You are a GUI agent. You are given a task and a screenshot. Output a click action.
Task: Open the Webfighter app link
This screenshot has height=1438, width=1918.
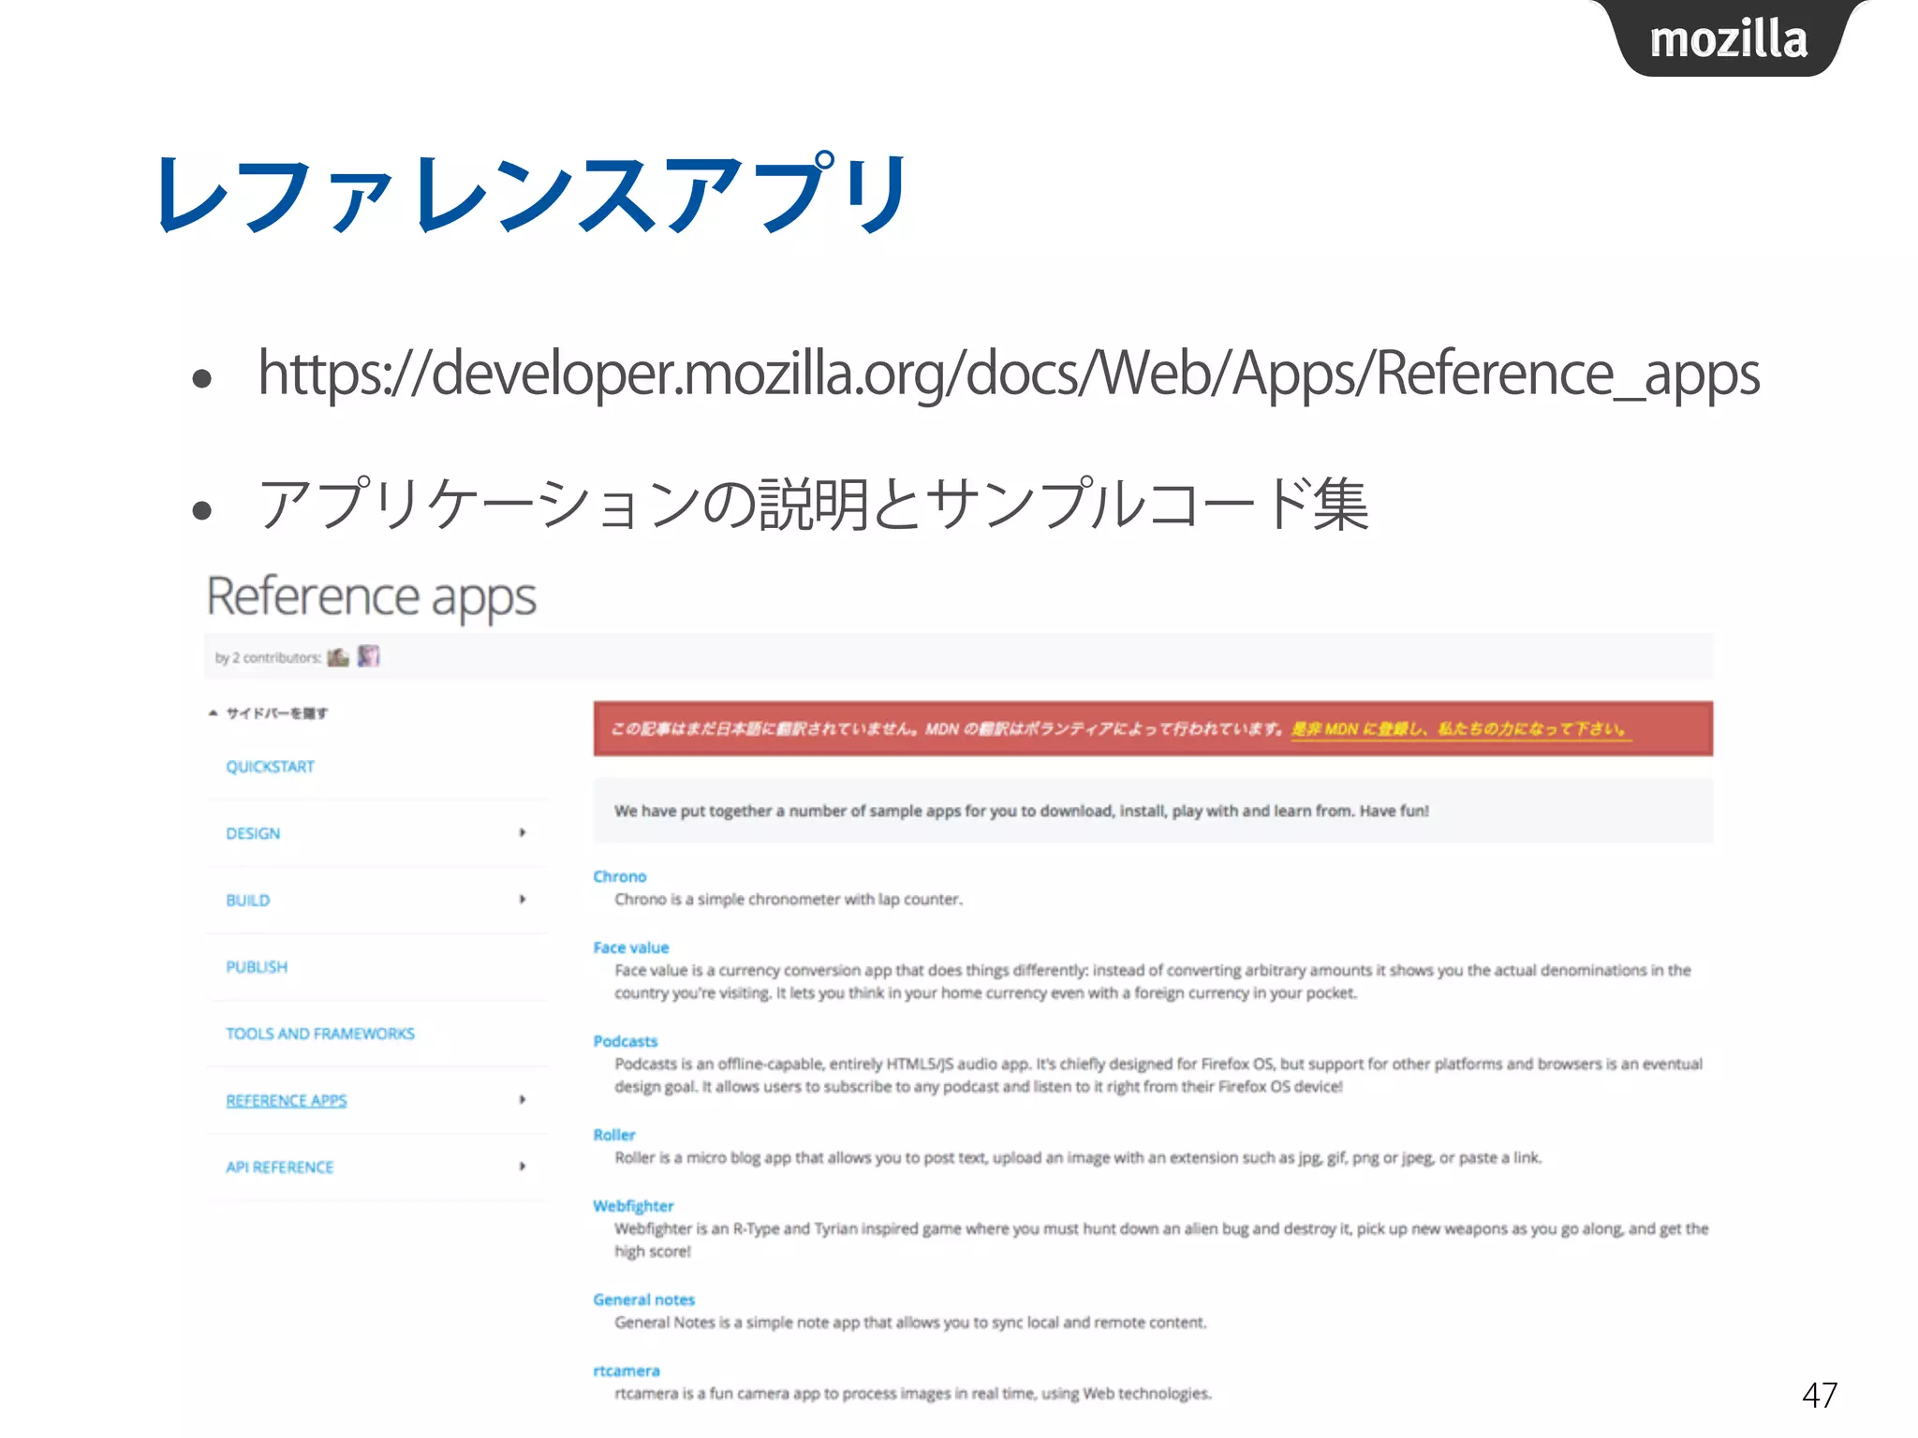pyautogui.click(x=633, y=1206)
